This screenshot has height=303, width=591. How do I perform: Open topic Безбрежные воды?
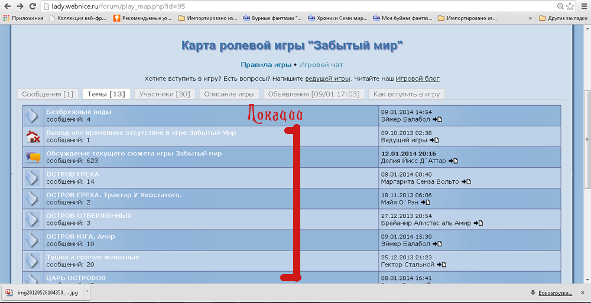79,112
